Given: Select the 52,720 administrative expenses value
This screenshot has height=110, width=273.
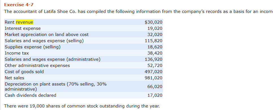Looking at the screenshot, I should (155, 66).
